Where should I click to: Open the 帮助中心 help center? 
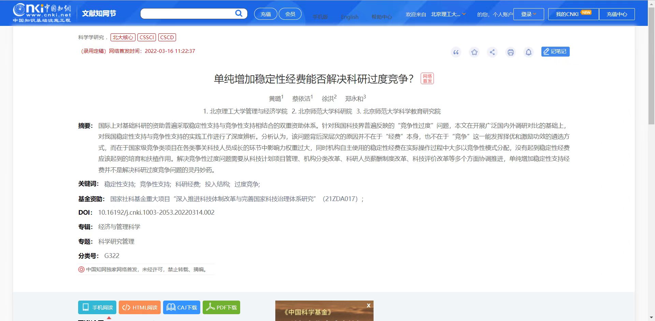pyautogui.click(x=382, y=16)
